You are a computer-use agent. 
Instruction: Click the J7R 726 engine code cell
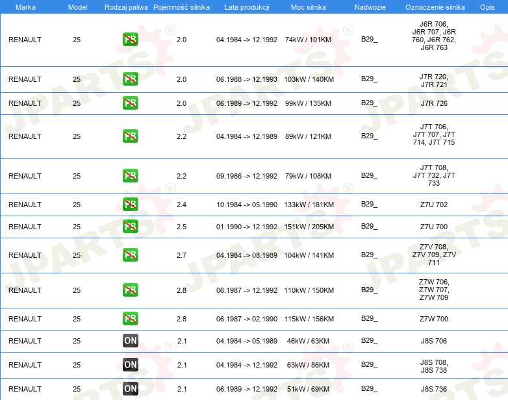pyautogui.click(x=434, y=103)
